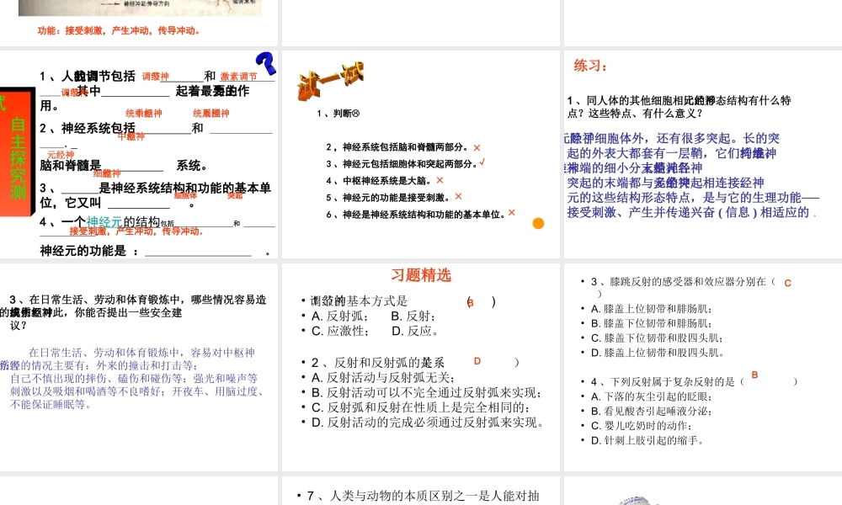
Task: Click the red cross after statement 2
Action: (x=477, y=147)
